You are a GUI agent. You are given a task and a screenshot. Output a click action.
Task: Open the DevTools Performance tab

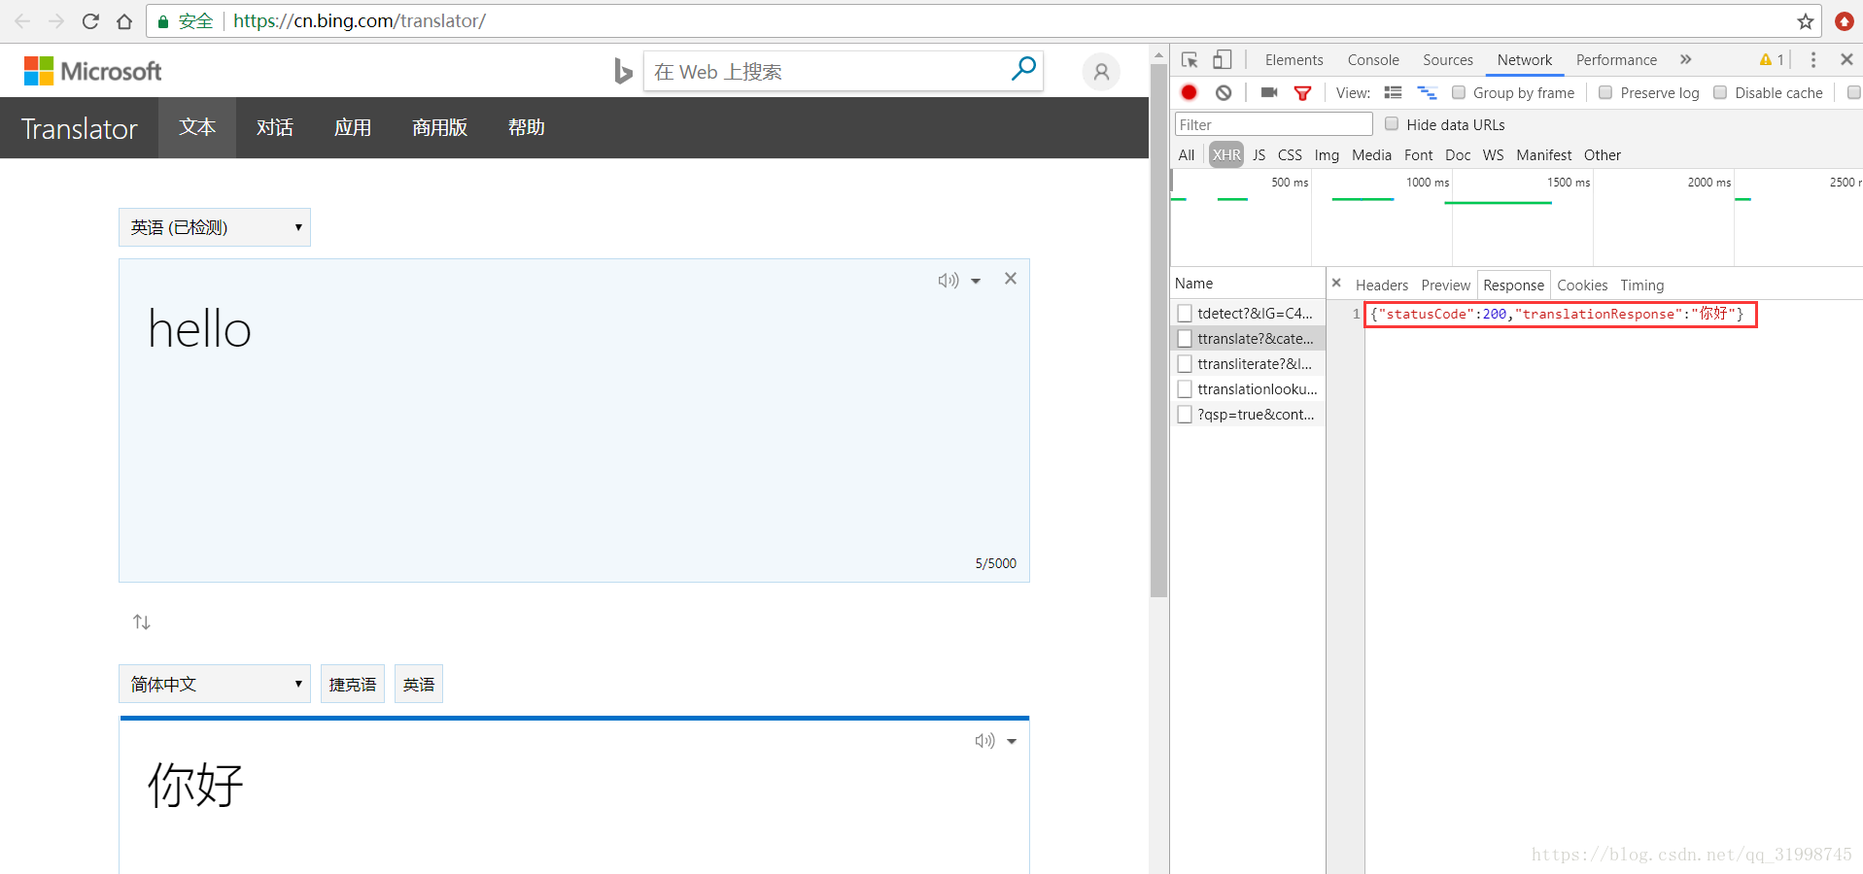(x=1616, y=60)
